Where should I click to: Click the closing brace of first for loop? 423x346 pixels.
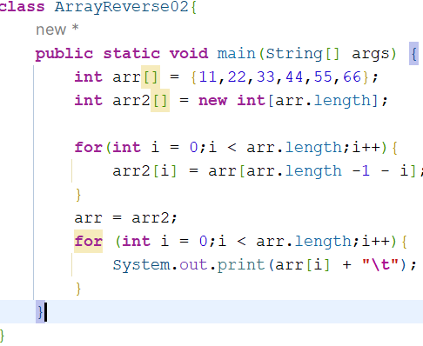78,195
